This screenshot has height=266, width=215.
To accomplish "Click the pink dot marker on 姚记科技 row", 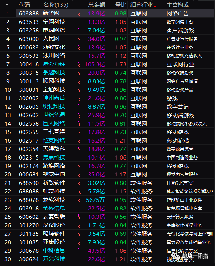I will (78, 105).
